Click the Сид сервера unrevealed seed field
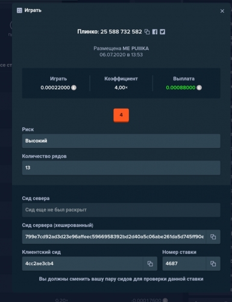 121,210
